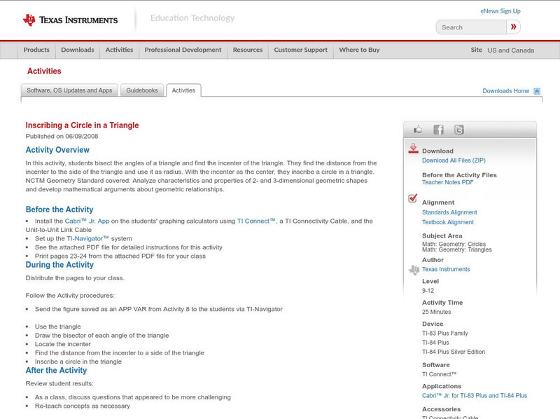Click Before the Activity heading

coord(59,209)
